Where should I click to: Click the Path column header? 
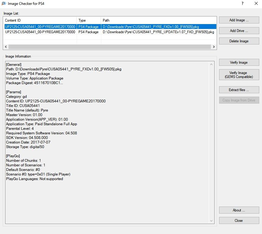(159, 20)
